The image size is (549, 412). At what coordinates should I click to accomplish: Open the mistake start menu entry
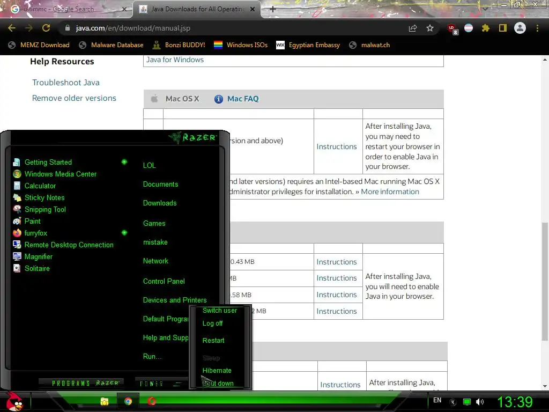pyautogui.click(x=155, y=242)
